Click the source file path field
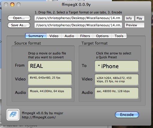The width and height of the screenshot is (153, 128). click(x=78, y=18)
